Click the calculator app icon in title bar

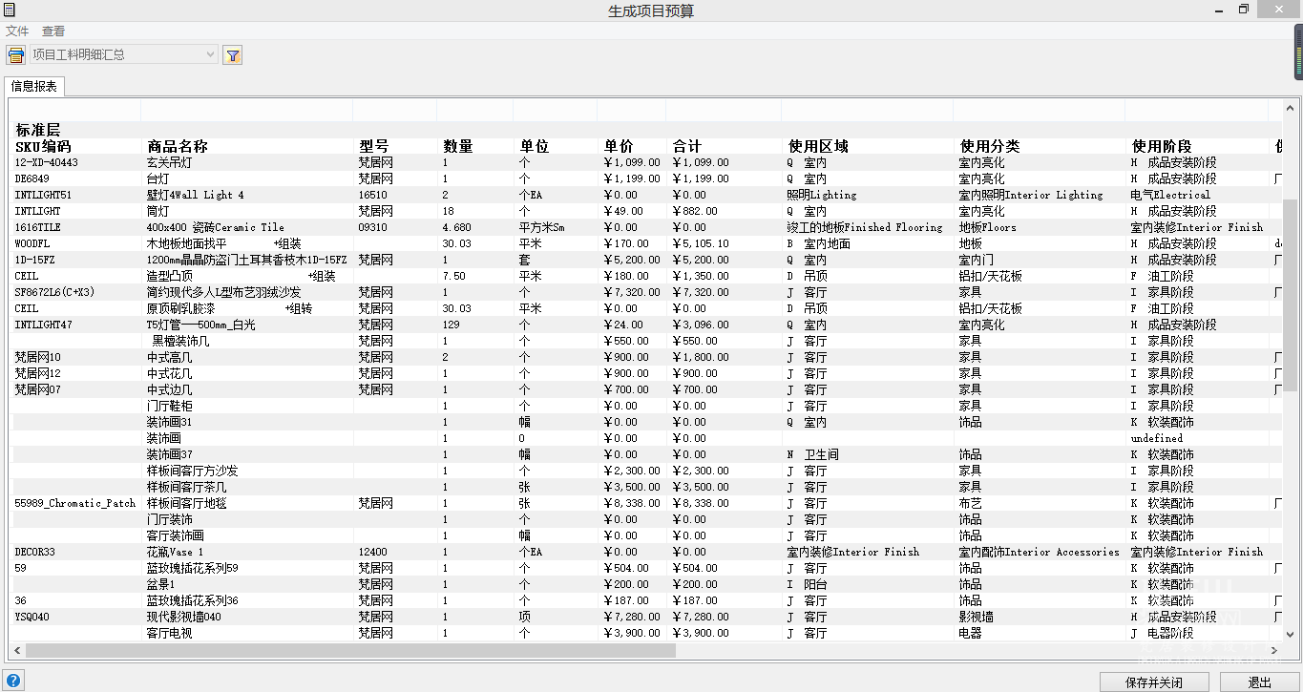pos(9,10)
